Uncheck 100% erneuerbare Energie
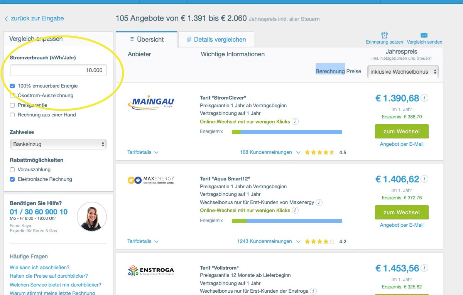Image resolution: width=463 pixels, height=295 pixels. tap(12, 86)
